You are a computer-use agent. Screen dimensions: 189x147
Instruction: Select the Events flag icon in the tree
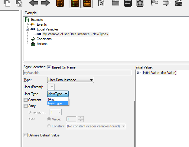point(33,24)
